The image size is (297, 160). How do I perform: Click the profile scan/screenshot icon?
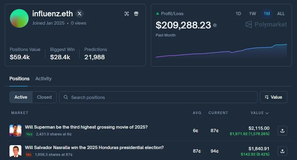127,14
